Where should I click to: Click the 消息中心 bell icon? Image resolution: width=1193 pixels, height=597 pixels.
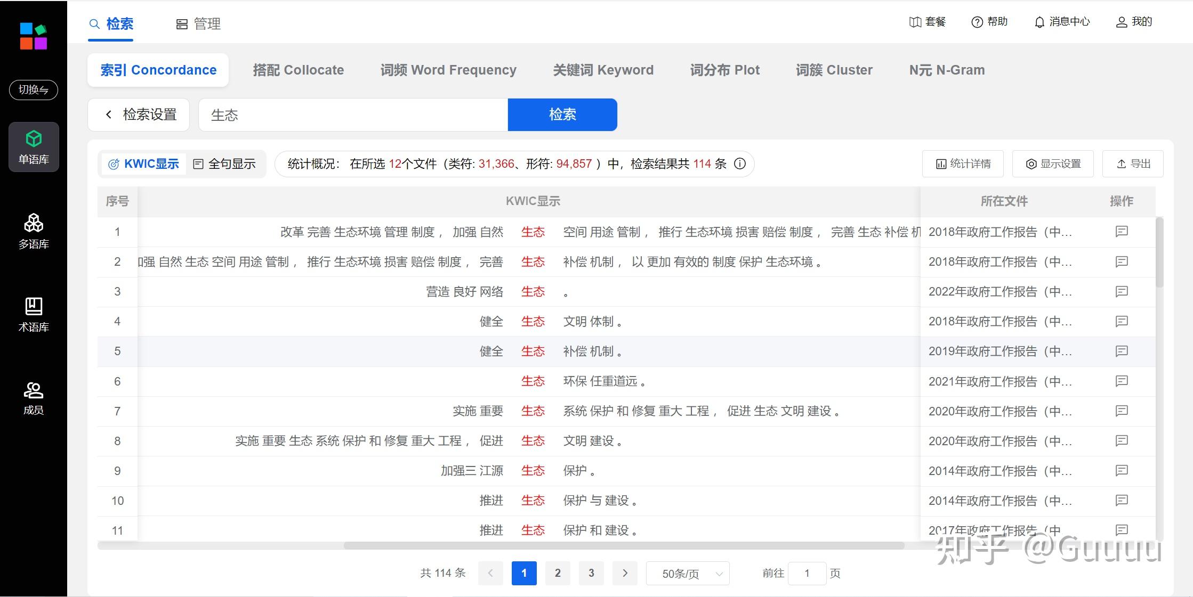pyautogui.click(x=1039, y=22)
